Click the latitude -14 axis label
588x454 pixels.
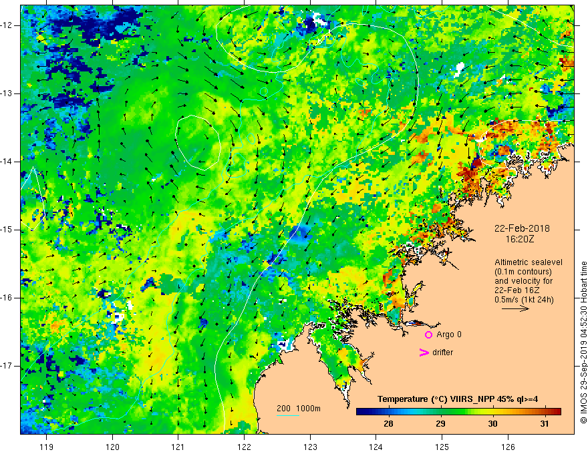pyautogui.click(x=7, y=162)
